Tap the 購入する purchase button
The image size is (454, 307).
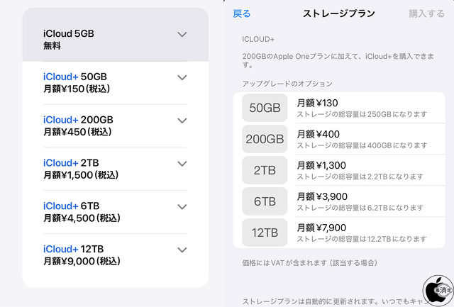(x=427, y=13)
